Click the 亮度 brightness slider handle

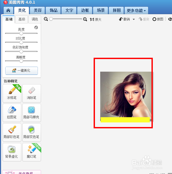coord(21,33)
